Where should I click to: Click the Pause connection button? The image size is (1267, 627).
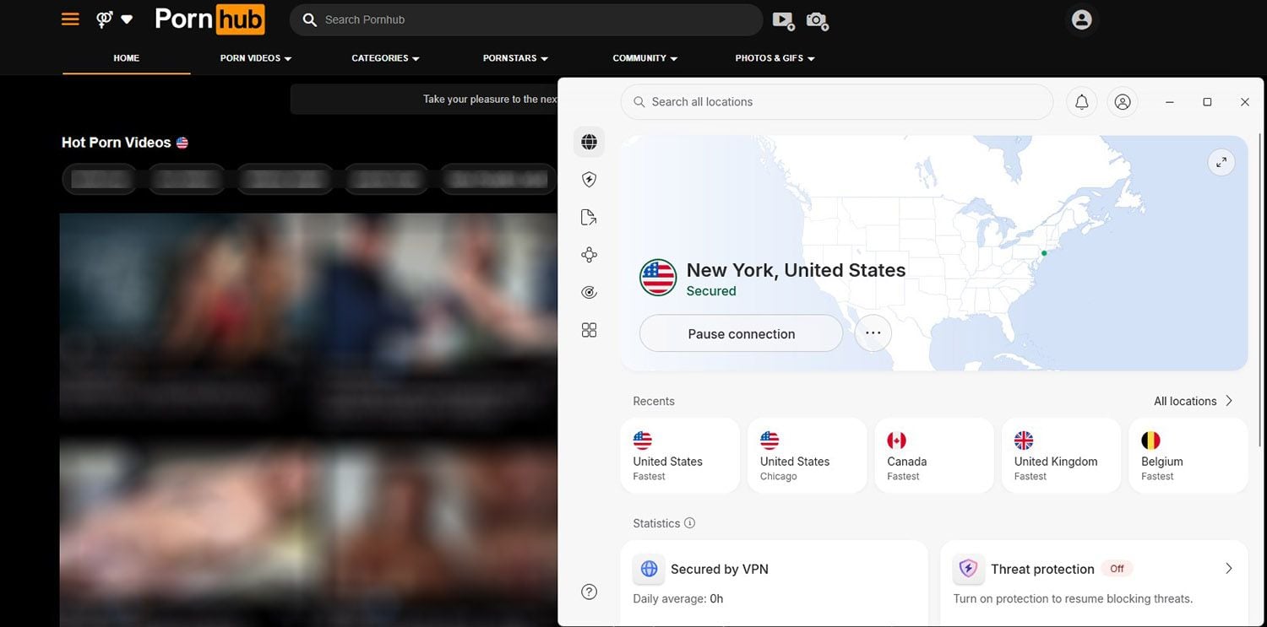pos(741,333)
